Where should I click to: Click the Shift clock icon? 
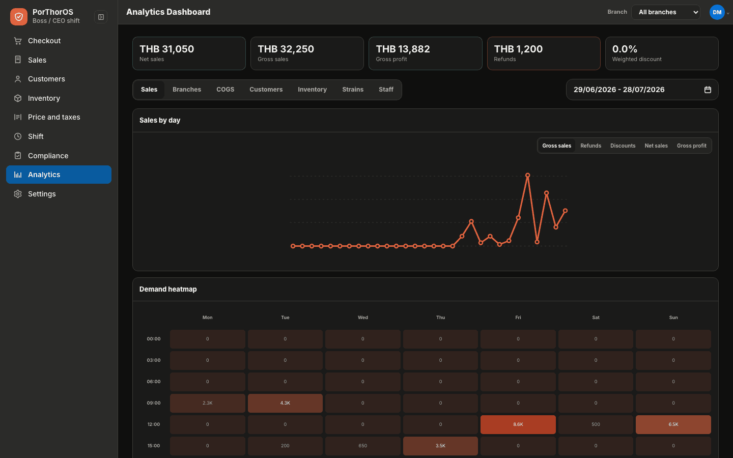pyautogui.click(x=18, y=136)
